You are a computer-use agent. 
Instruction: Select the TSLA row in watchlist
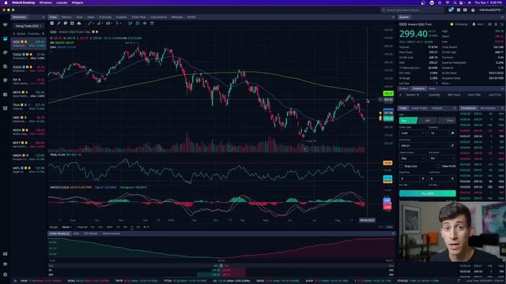28,106
